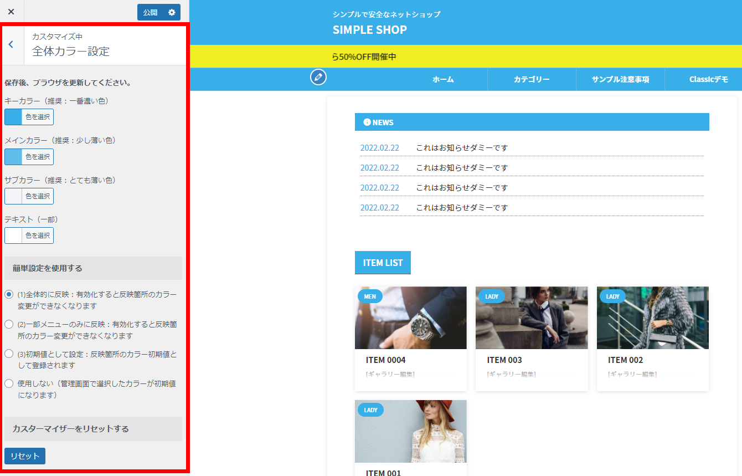Click the 簡単設定を使用する section header
742x476 pixels.
[93, 268]
